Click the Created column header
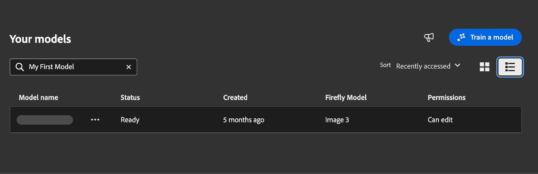This screenshot has height=174, width=538. pos(235,97)
